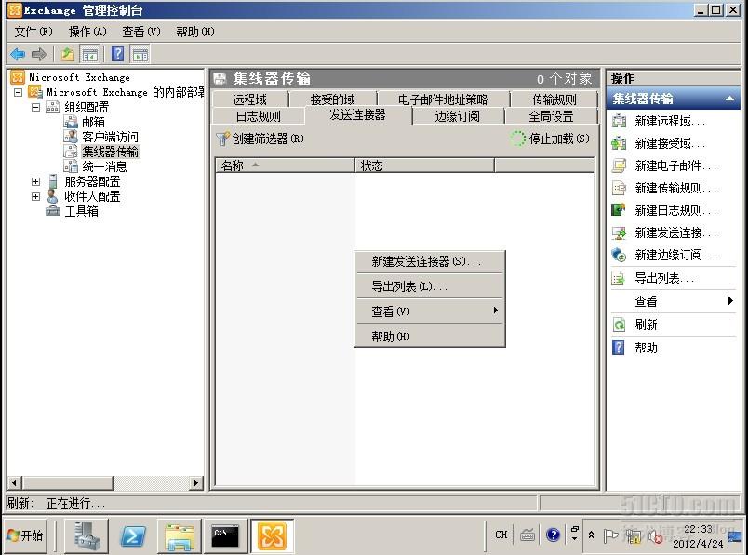Image resolution: width=748 pixels, height=555 pixels.
Task: Click 新建远程域 action icon
Action: coord(620,121)
